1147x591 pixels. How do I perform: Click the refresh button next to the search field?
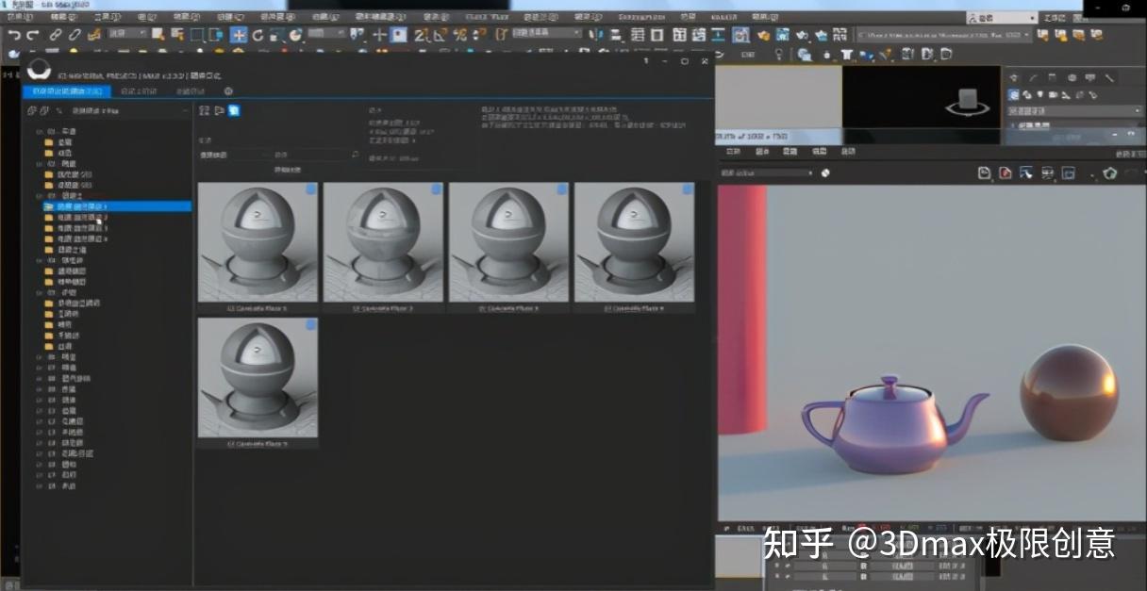coord(355,154)
